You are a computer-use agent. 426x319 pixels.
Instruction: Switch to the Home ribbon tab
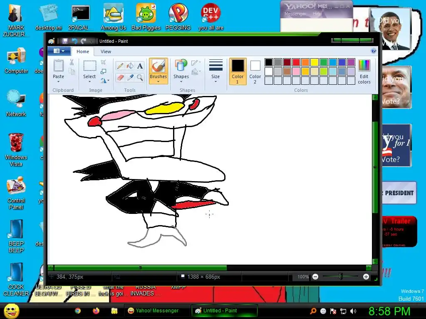(83, 52)
